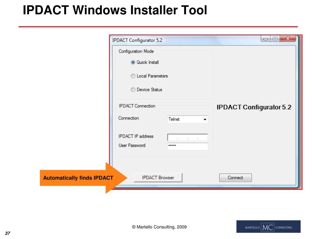Click the Configuration Mode group label

(x=136, y=51)
